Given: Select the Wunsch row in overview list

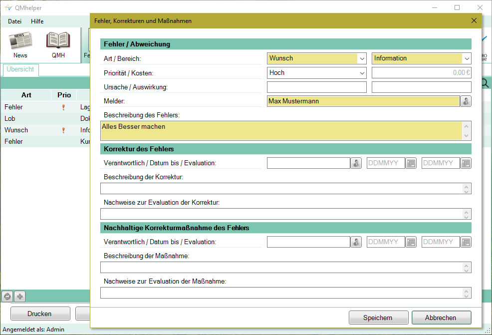Looking at the screenshot, I should click(45, 130).
